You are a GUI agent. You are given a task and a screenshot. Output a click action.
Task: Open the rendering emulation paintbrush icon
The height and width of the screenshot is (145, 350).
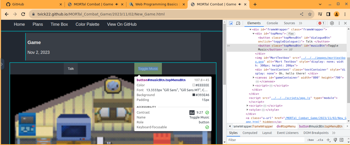[x=335, y=140]
